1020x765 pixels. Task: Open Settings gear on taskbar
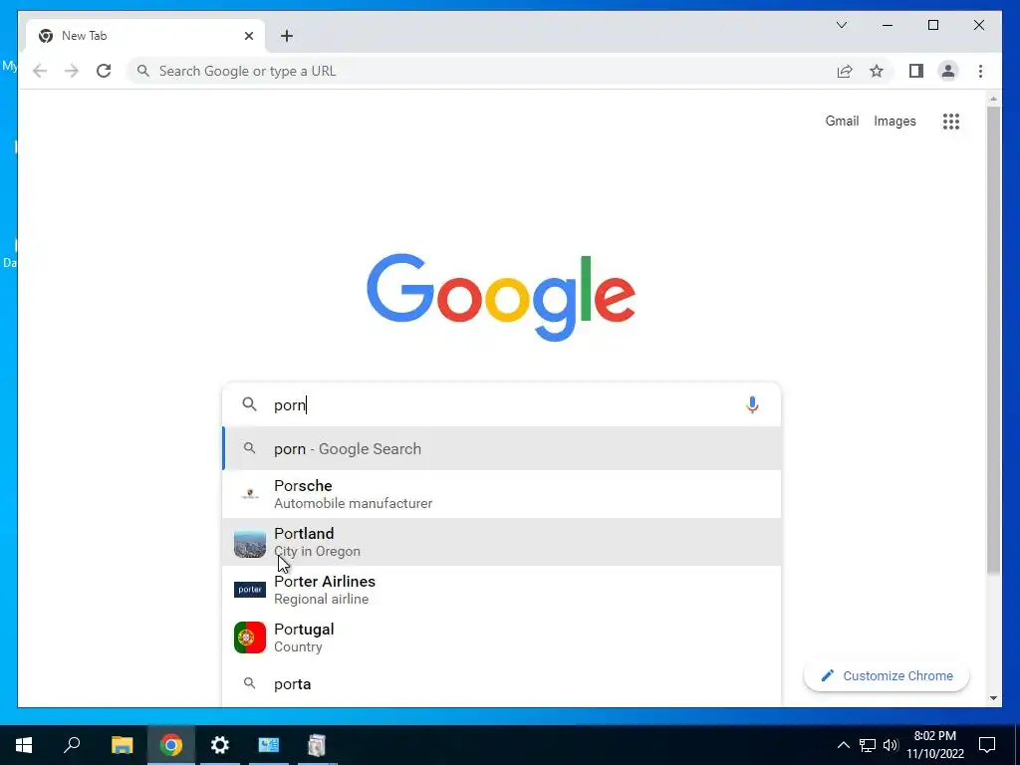[220, 745]
